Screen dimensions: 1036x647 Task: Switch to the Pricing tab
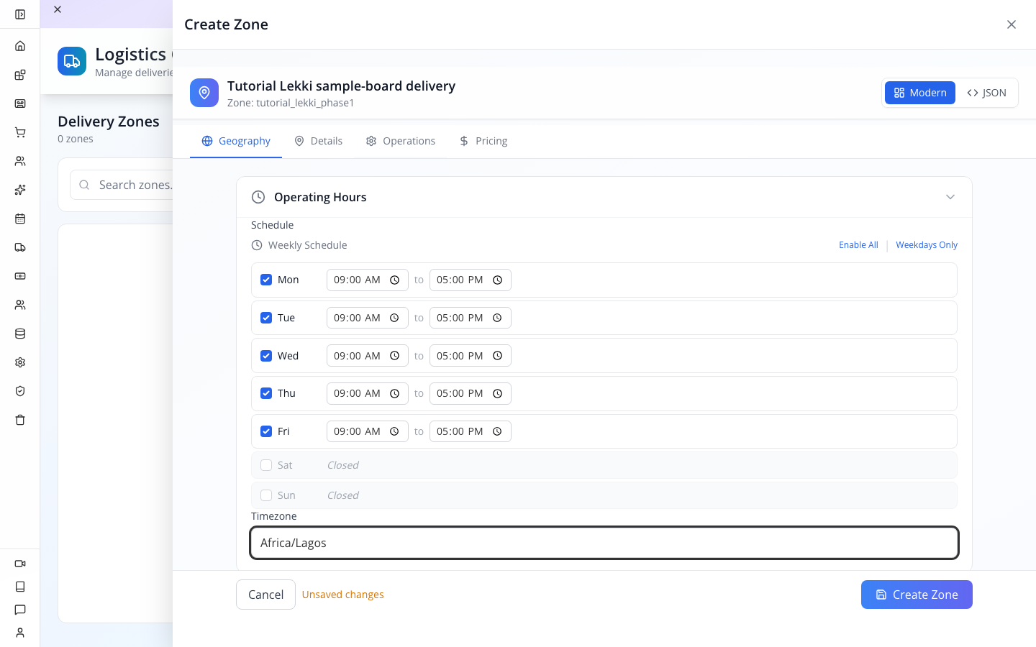click(483, 141)
